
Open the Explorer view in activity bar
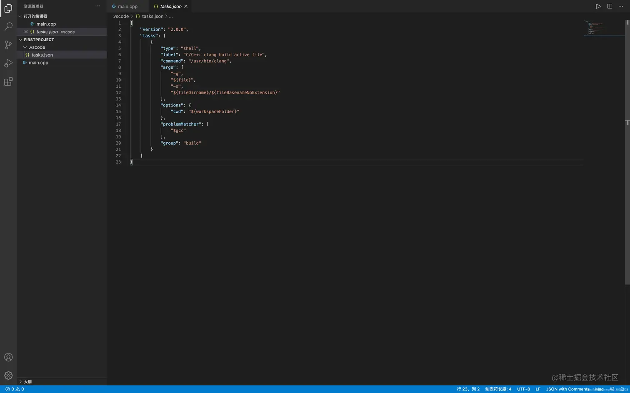[x=8, y=8]
